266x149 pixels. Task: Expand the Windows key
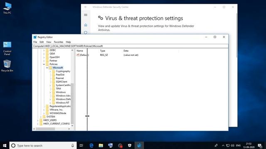pos(50,92)
